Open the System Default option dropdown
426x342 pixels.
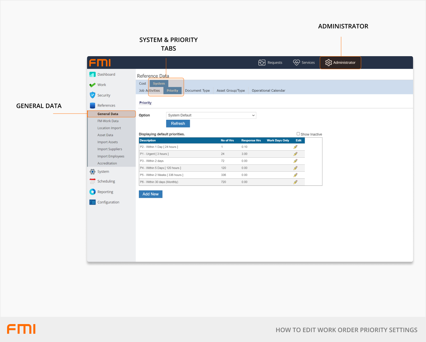(x=211, y=115)
